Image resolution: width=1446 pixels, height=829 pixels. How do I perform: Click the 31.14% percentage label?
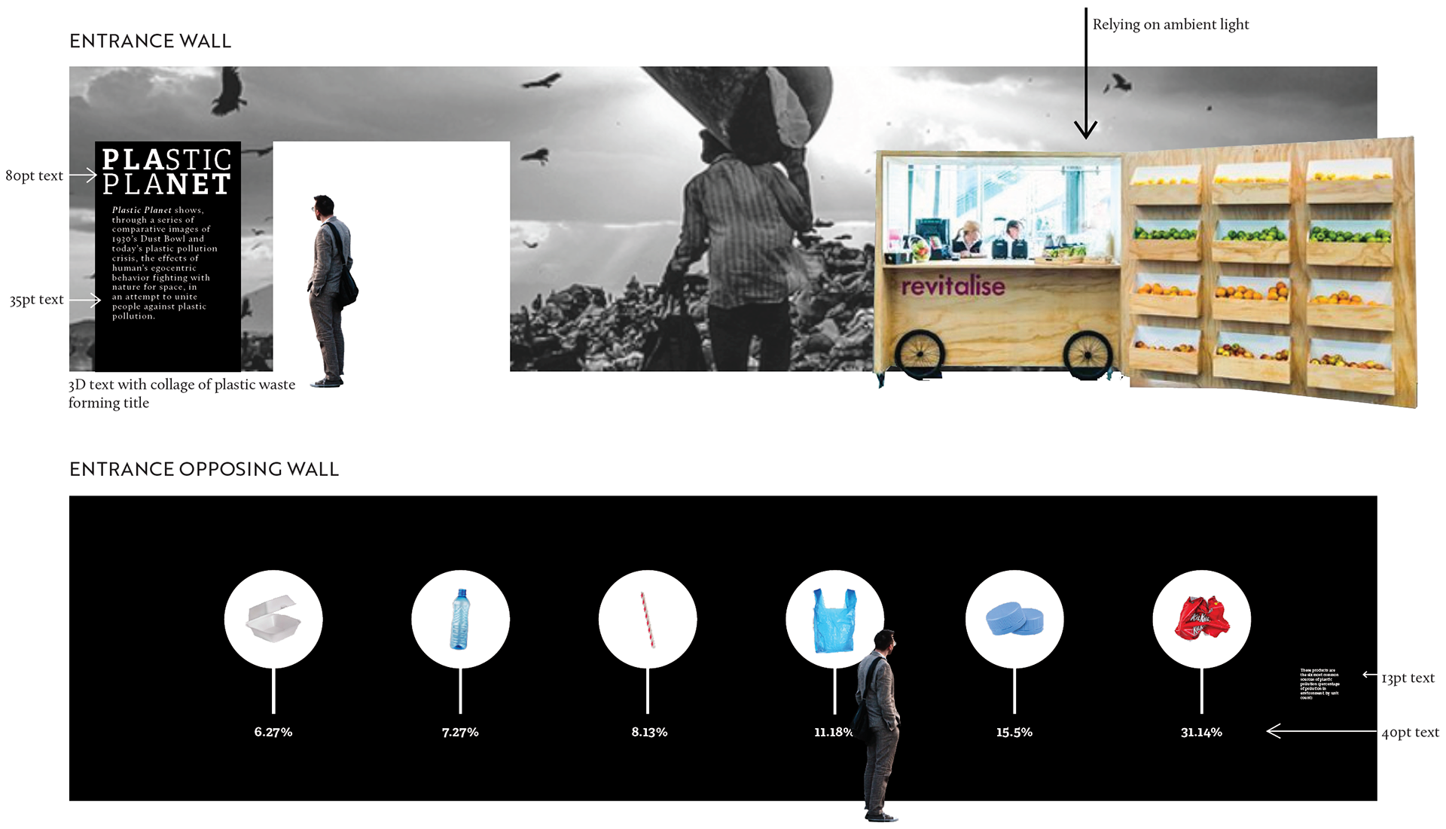(1201, 732)
